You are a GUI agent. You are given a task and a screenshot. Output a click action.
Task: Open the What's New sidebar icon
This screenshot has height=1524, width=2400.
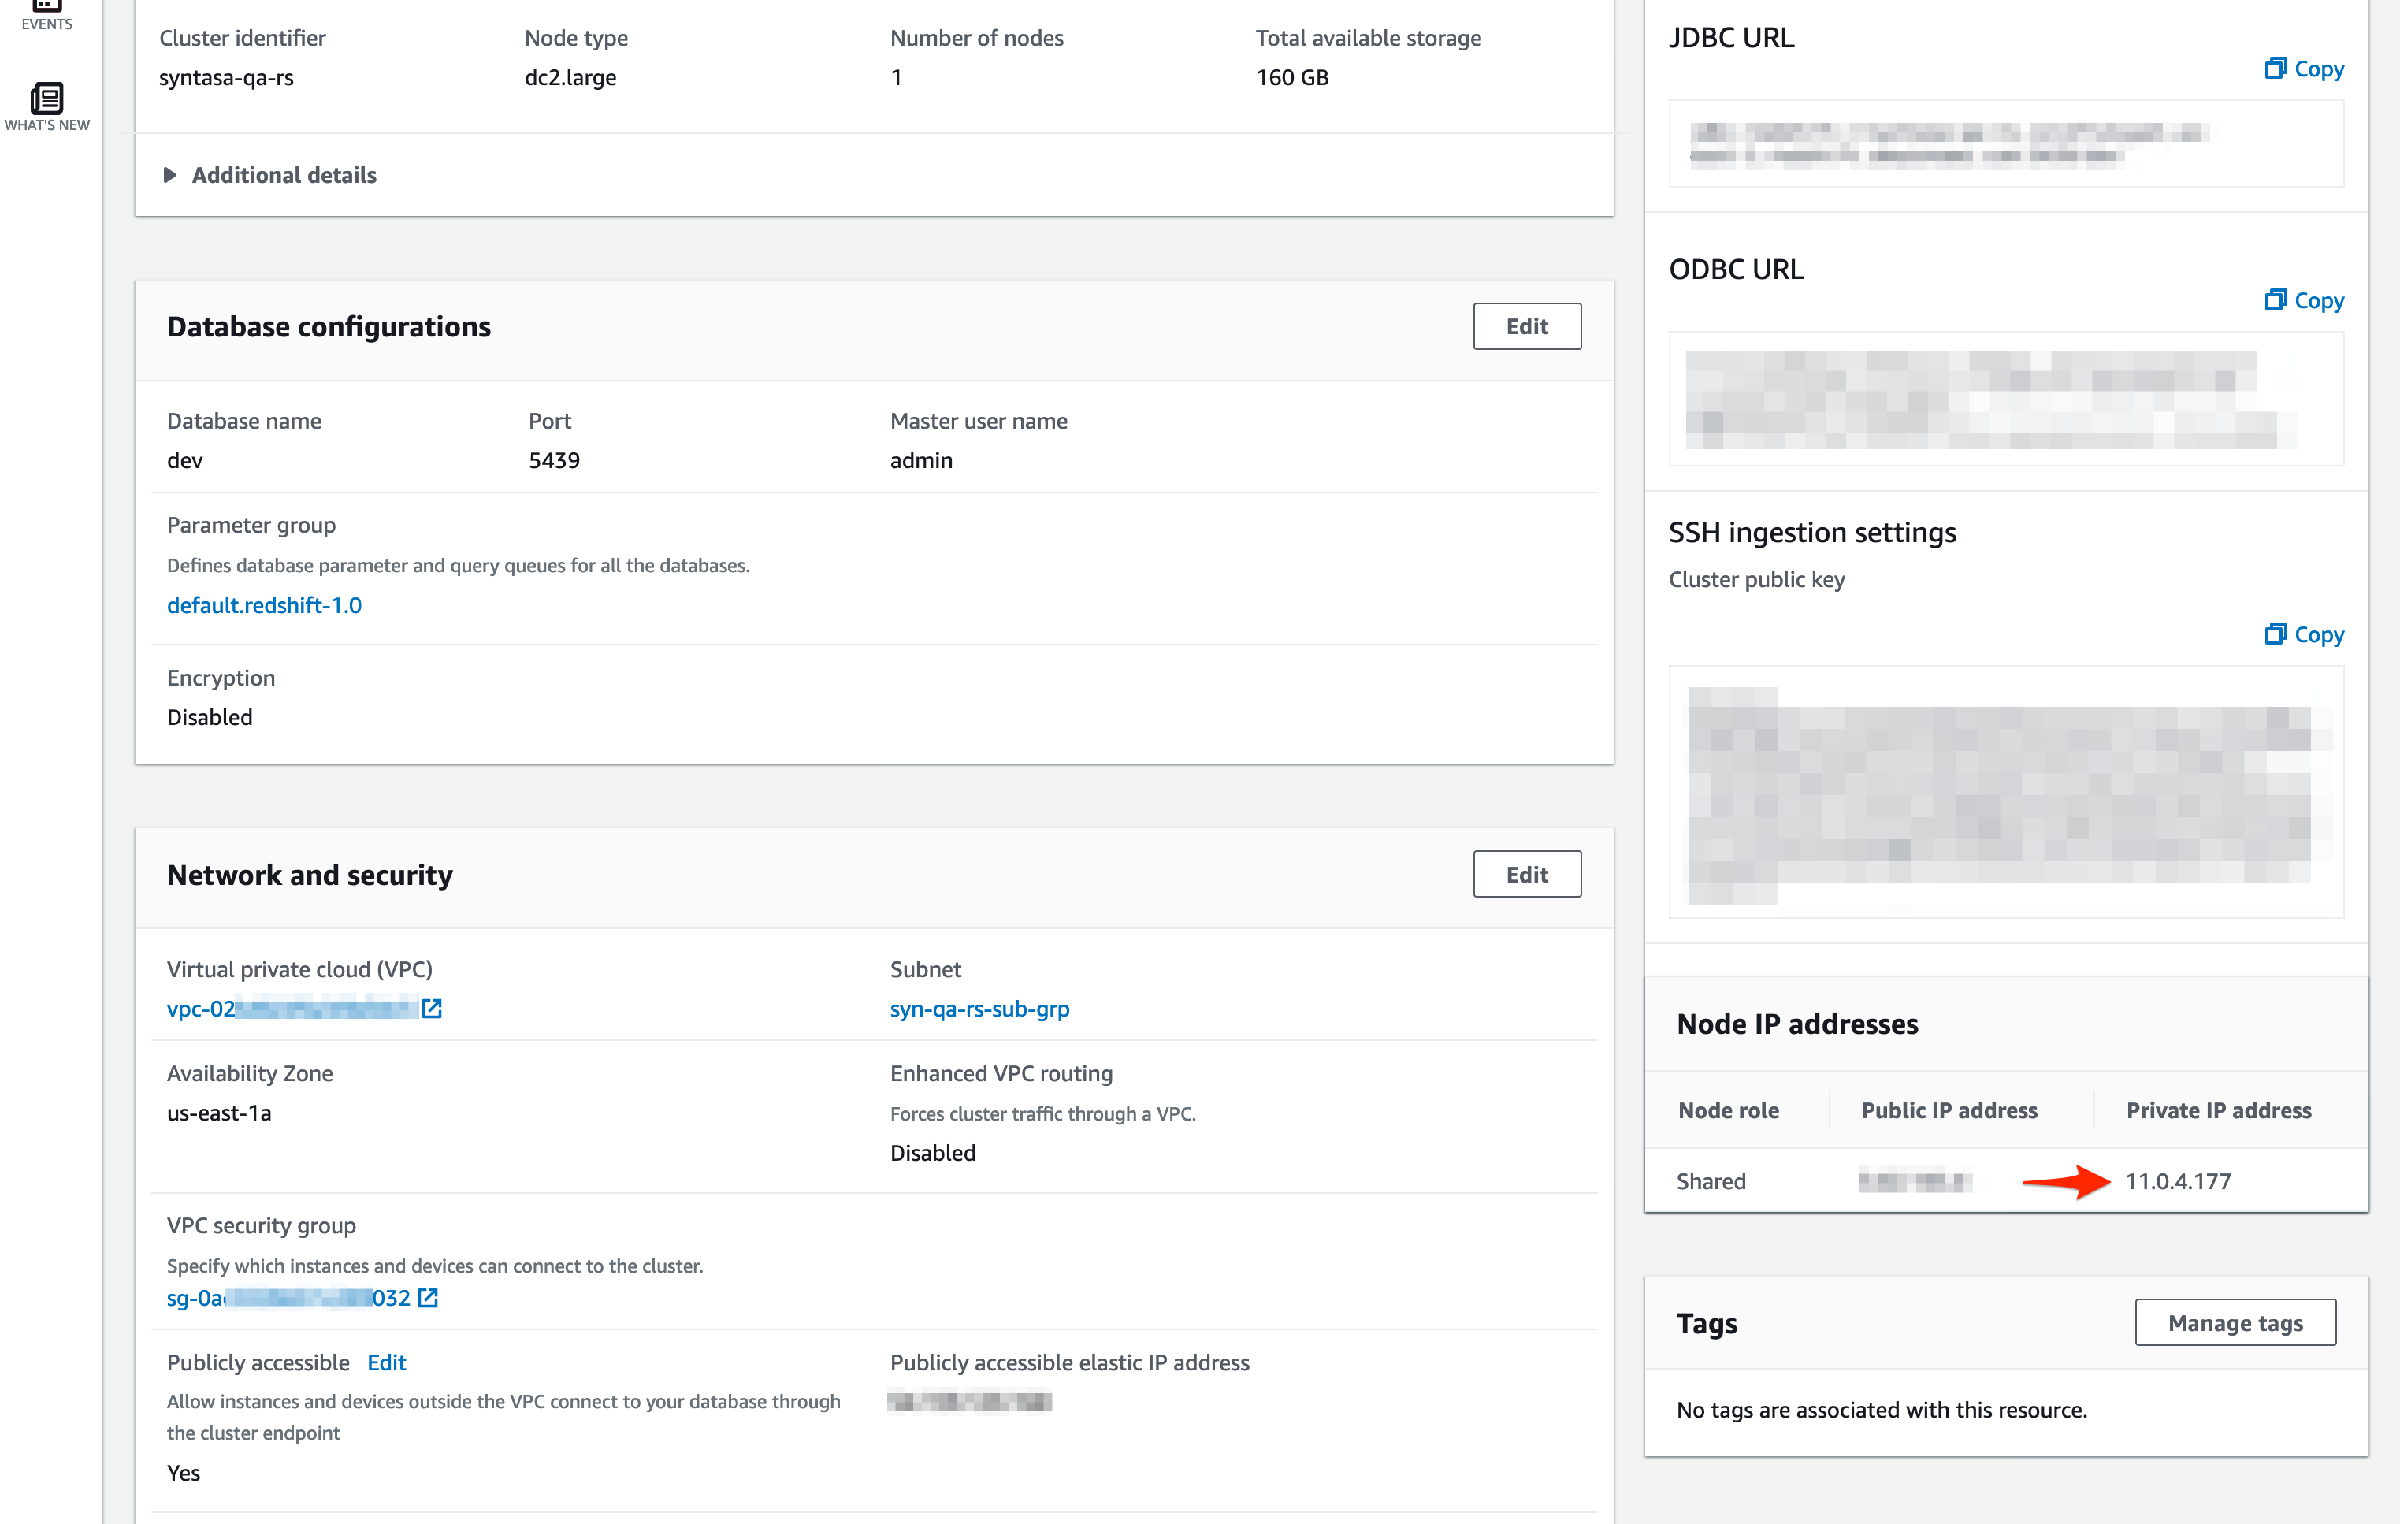pyautogui.click(x=46, y=106)
